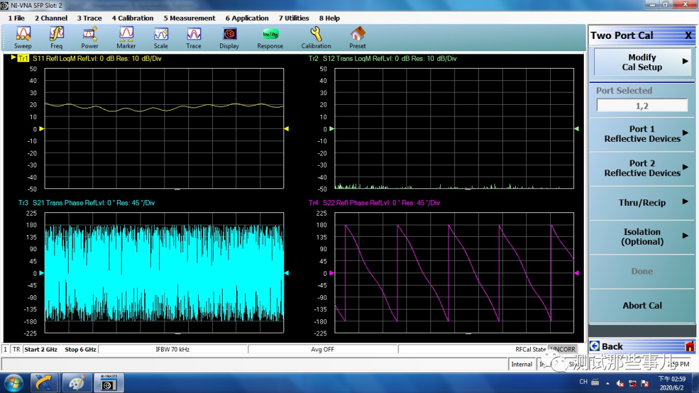This screenshot has height=393, width=699.
Task: Open the 5 Measurement menu
Action: (189, 18)
